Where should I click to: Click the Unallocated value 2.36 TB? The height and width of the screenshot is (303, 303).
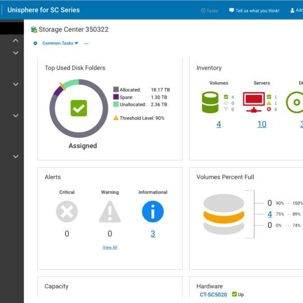point(159,104)
